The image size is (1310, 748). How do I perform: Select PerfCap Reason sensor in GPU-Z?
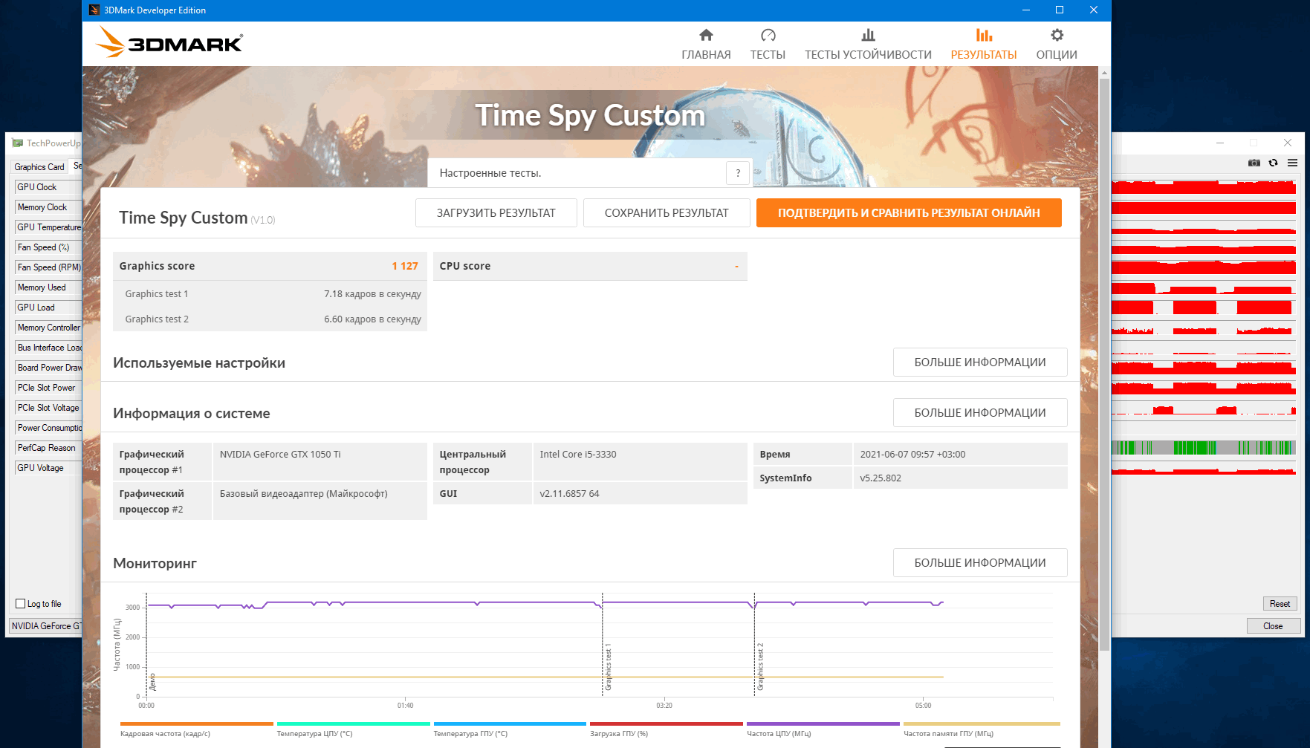[x=48, y=448]
